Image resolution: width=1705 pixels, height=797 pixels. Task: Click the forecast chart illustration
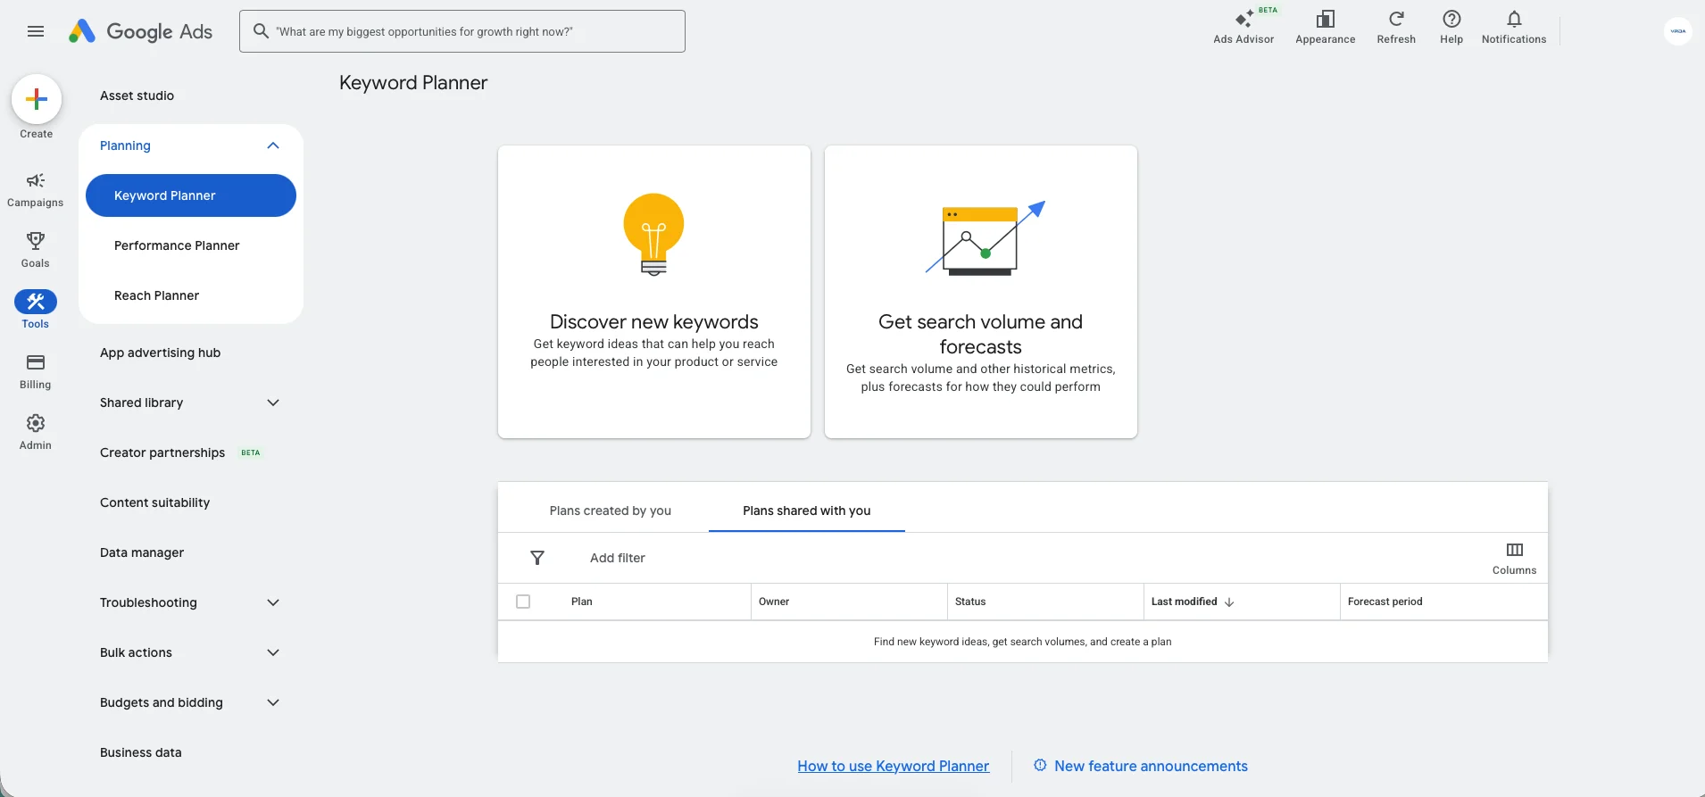[x=985, y=238]
